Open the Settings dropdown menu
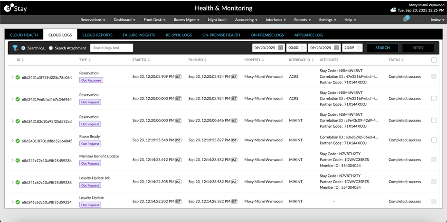This screenshot has height=222, width=447. [328, 20]
